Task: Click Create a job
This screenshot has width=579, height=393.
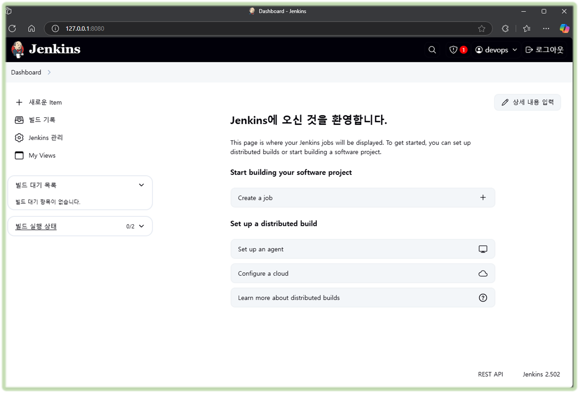Action: tap(363, 198)
